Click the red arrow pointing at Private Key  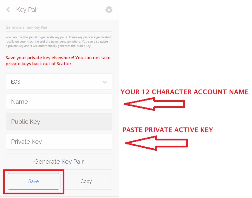point(156,143)
